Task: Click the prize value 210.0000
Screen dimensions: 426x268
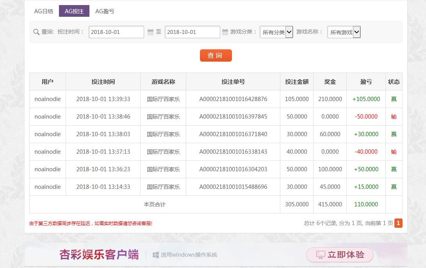Action: tap(330, 99)
